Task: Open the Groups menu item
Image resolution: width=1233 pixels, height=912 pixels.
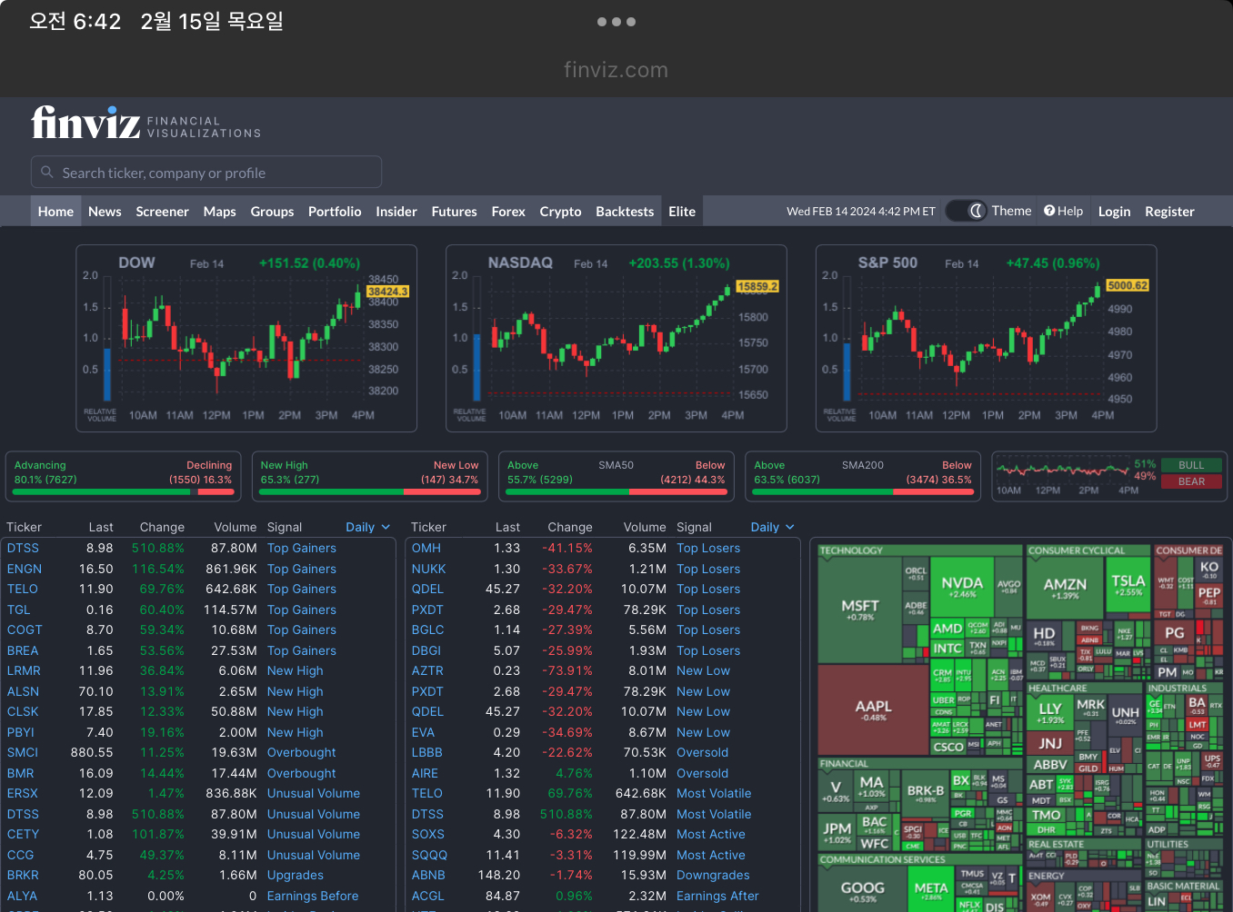Action: [x=272, y=211]
